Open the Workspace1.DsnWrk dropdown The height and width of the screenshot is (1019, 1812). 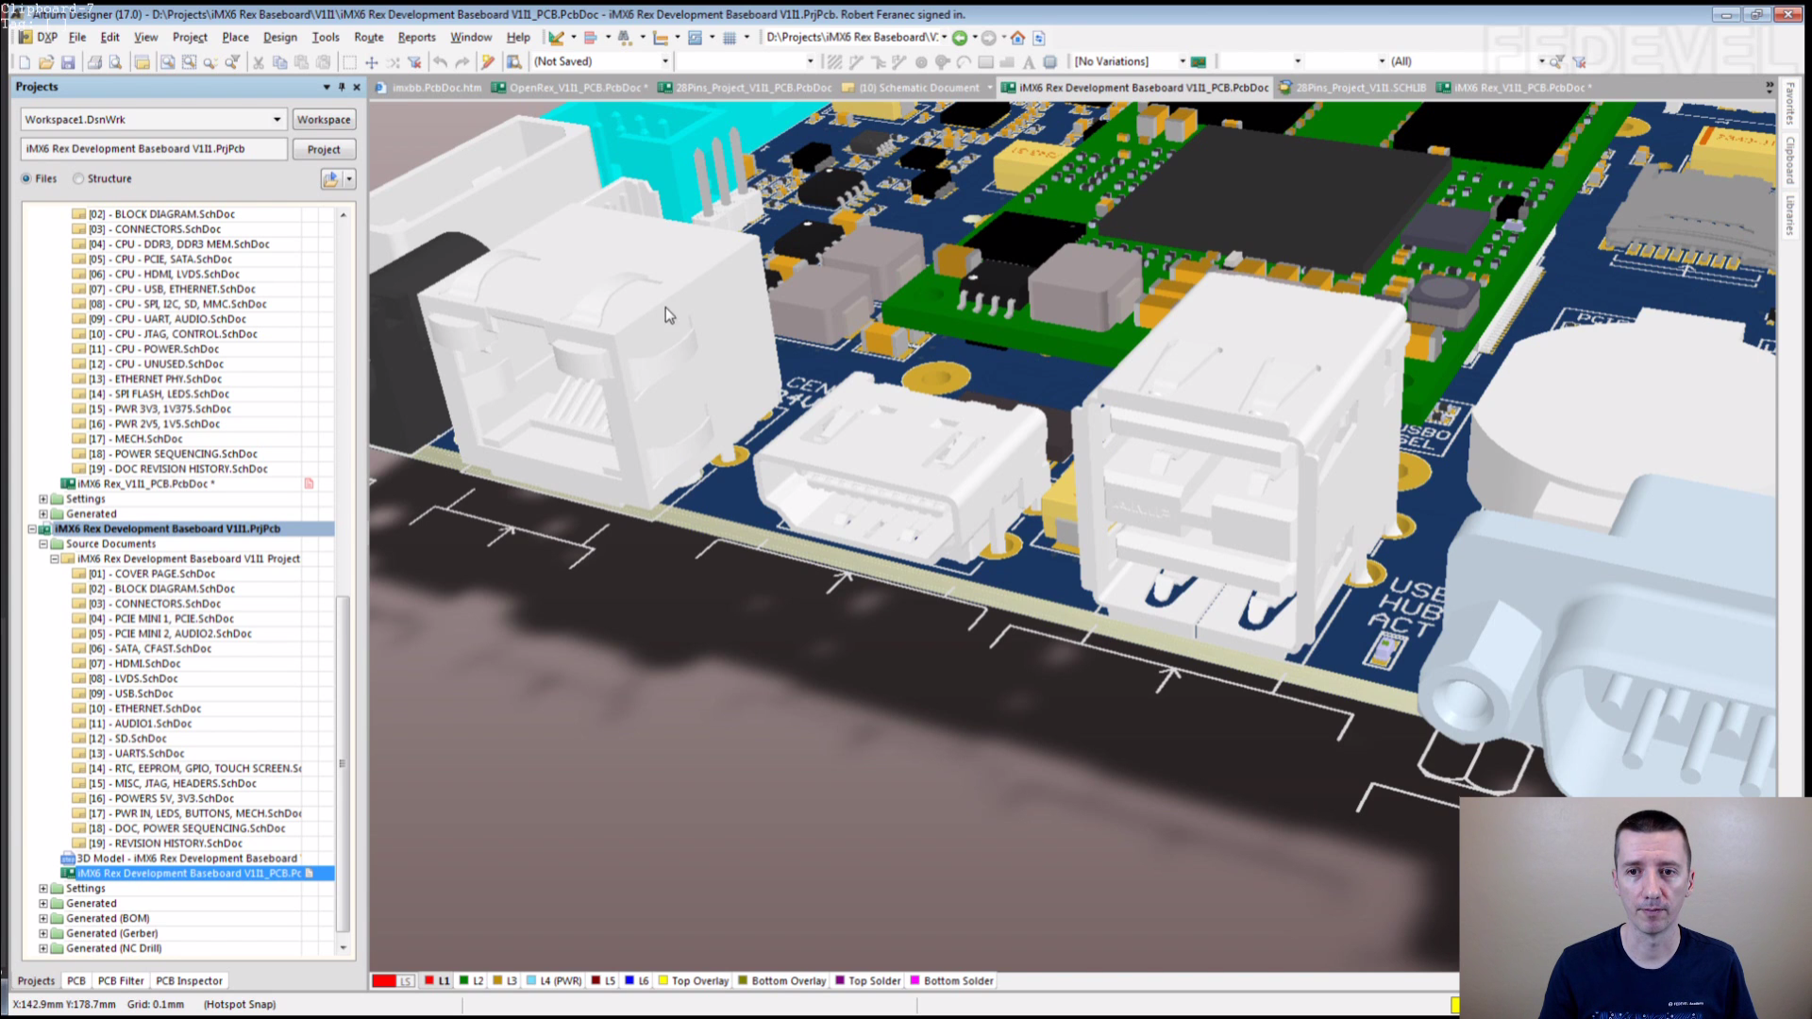click(277, 120)
